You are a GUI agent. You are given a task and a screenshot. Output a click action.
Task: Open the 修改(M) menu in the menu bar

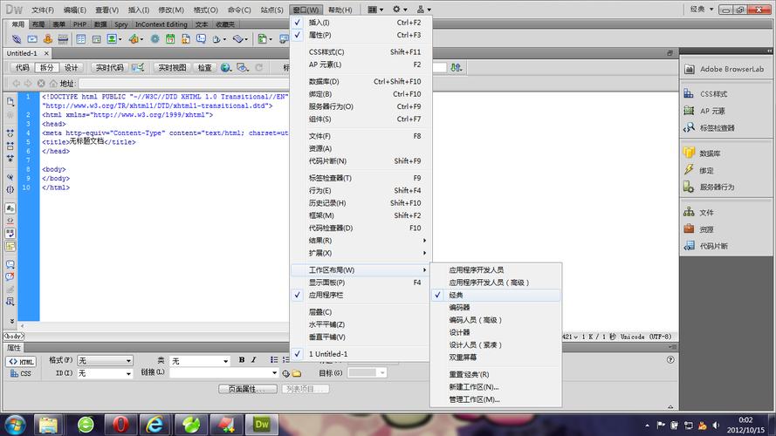[171, 10]
